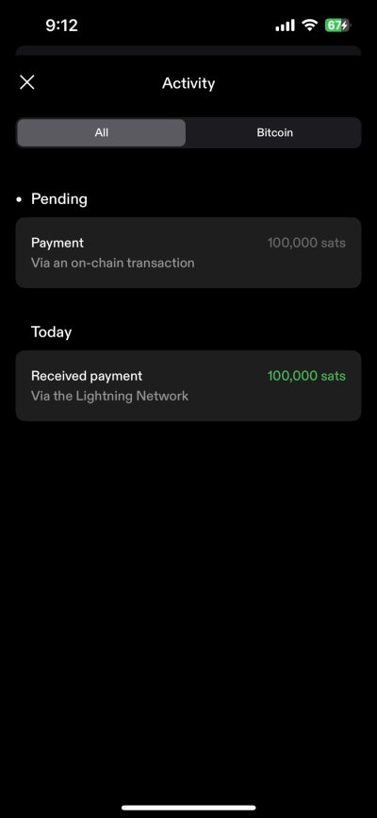
Task: Tap the gray pending 100,000 sats amount
Action: 306,243
